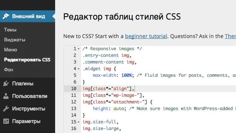Screen dimensions: 236x133
Task: Click the Пользователи user icon
Action: point(6,96)
